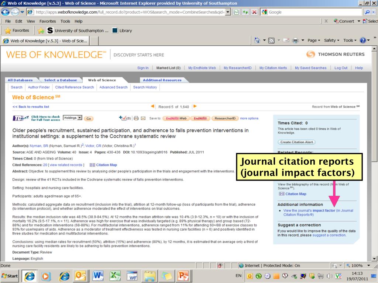Image resolution: width=378 pixels, height=283 pixels.
Task: Open the Holdings dropdown list
Action: 72,118
